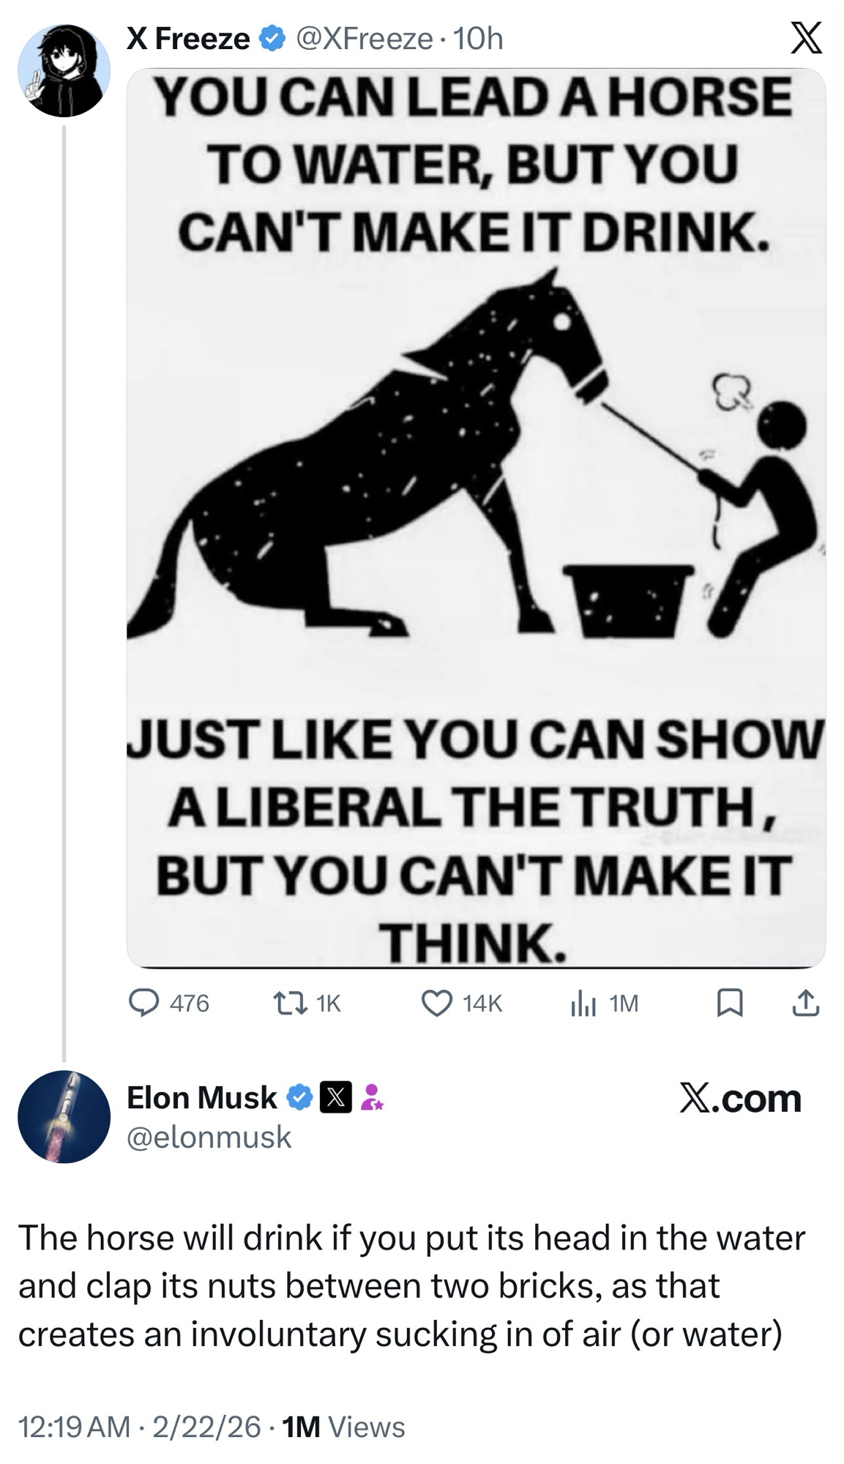Click the purple subscriber icon

(x=373, y=1098)
